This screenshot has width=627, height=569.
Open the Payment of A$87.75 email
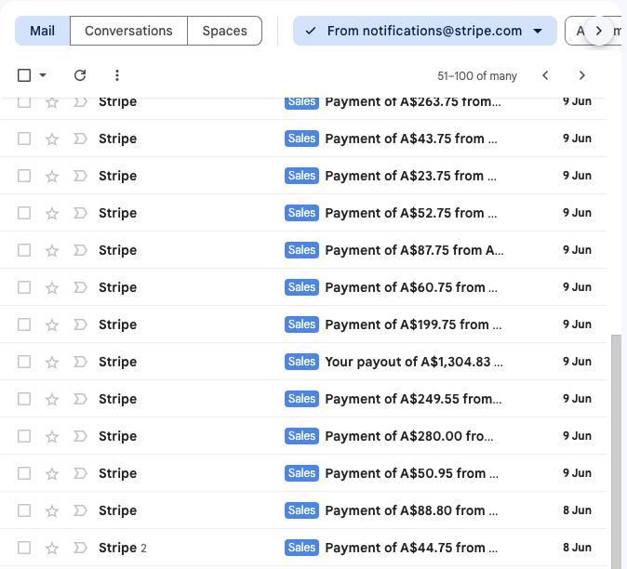(x=414, y=250)
